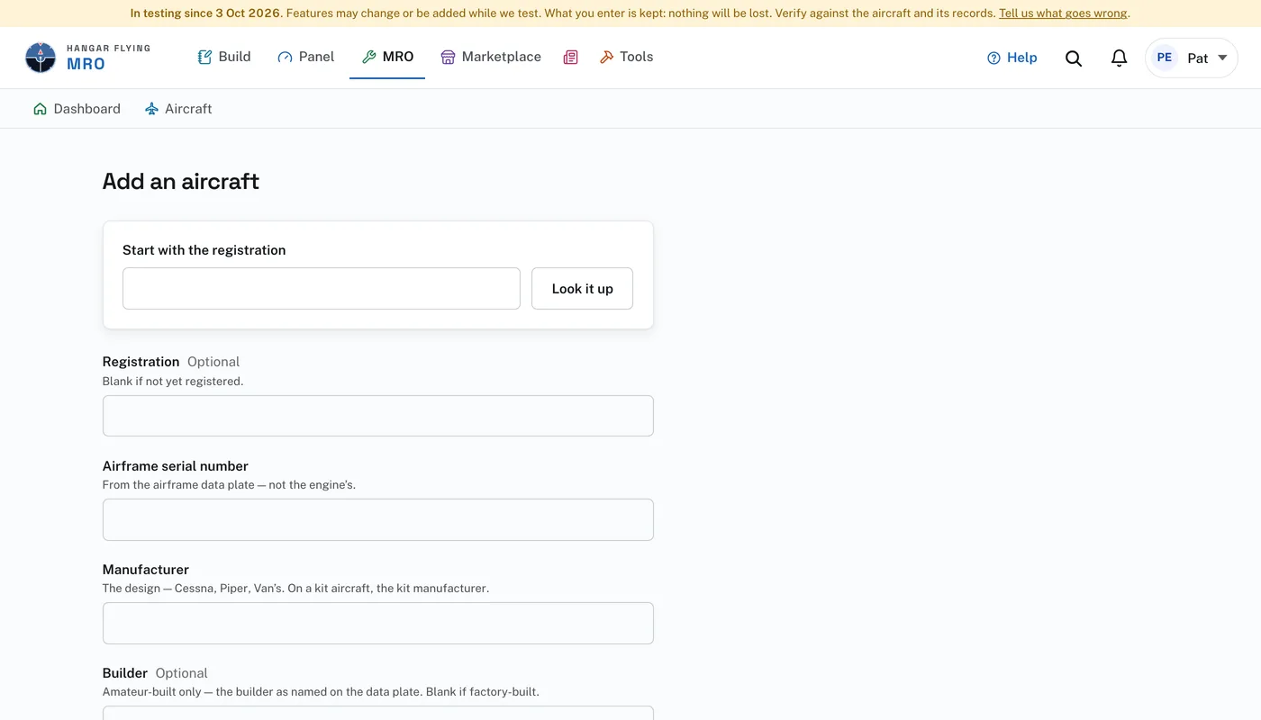This screenshot has width=1261, height=720.
Task: Open Aircraft in the sub-navigation
Action: pos(178,109)
